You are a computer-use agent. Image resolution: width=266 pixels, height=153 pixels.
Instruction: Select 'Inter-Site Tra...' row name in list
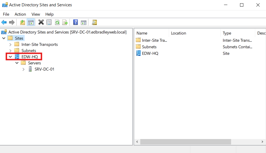pyautogui.click(x=154, y=40)
